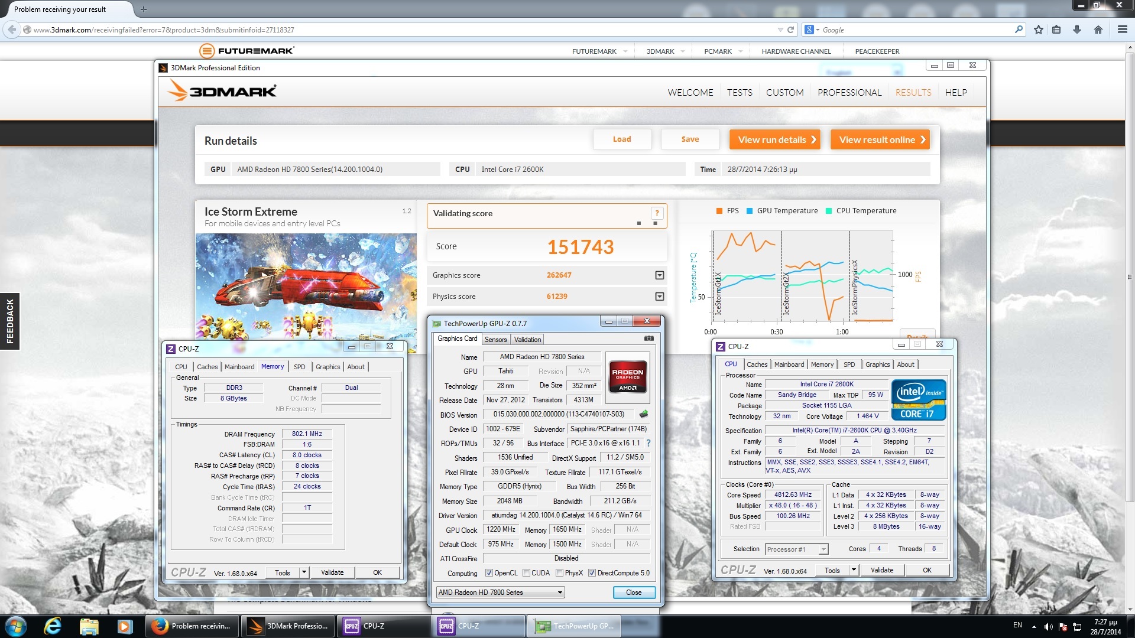Click the Save button in Run details
The image size is (1135, 638).
pyautogui.click(x=690, y=139)
